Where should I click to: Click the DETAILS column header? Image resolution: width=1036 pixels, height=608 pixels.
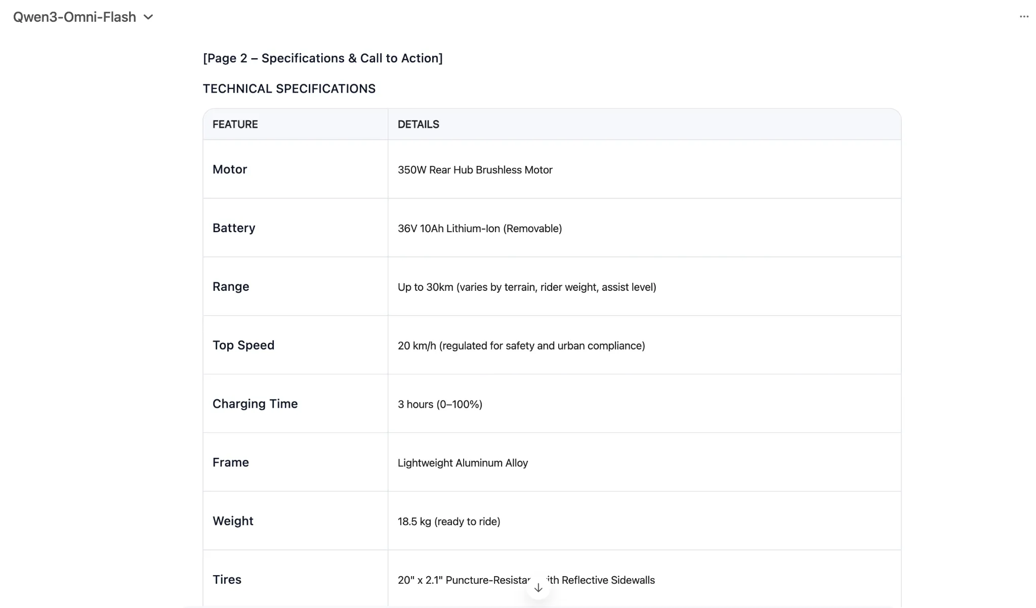pyautogui.click(x=418, y=124)
